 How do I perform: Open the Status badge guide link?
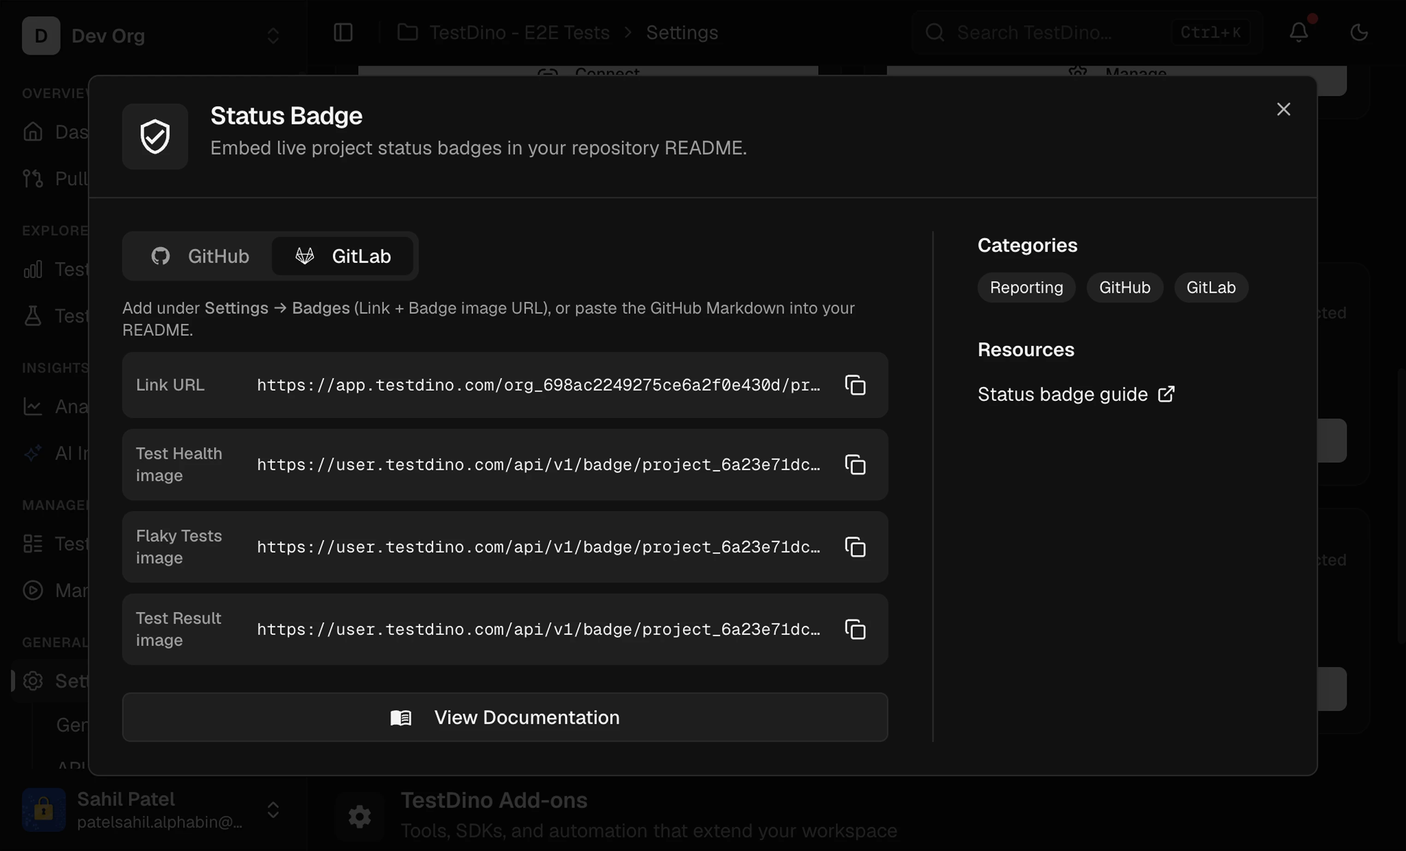pyautogui.click(x=1076, y=395)
